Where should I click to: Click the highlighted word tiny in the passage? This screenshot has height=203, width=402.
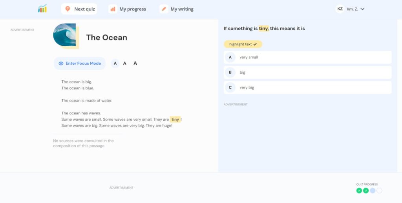point(175,120)
